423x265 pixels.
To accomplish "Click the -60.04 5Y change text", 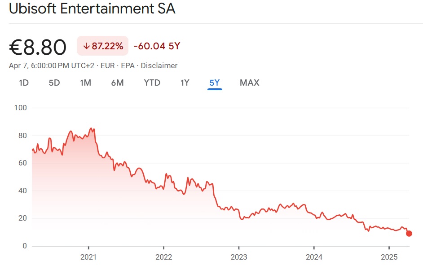I will pos(157,46).
